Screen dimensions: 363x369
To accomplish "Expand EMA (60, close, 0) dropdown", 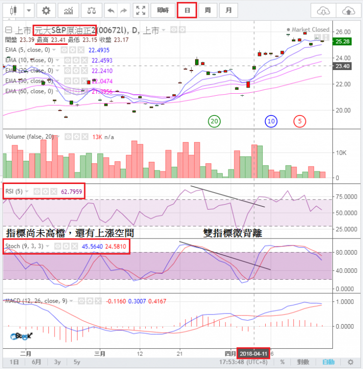I will [x=57, y=91].
